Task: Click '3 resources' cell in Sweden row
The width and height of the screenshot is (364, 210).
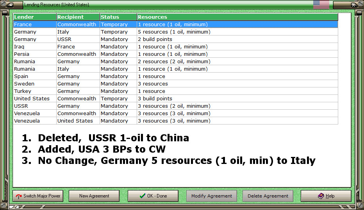Action: (237, 84)
